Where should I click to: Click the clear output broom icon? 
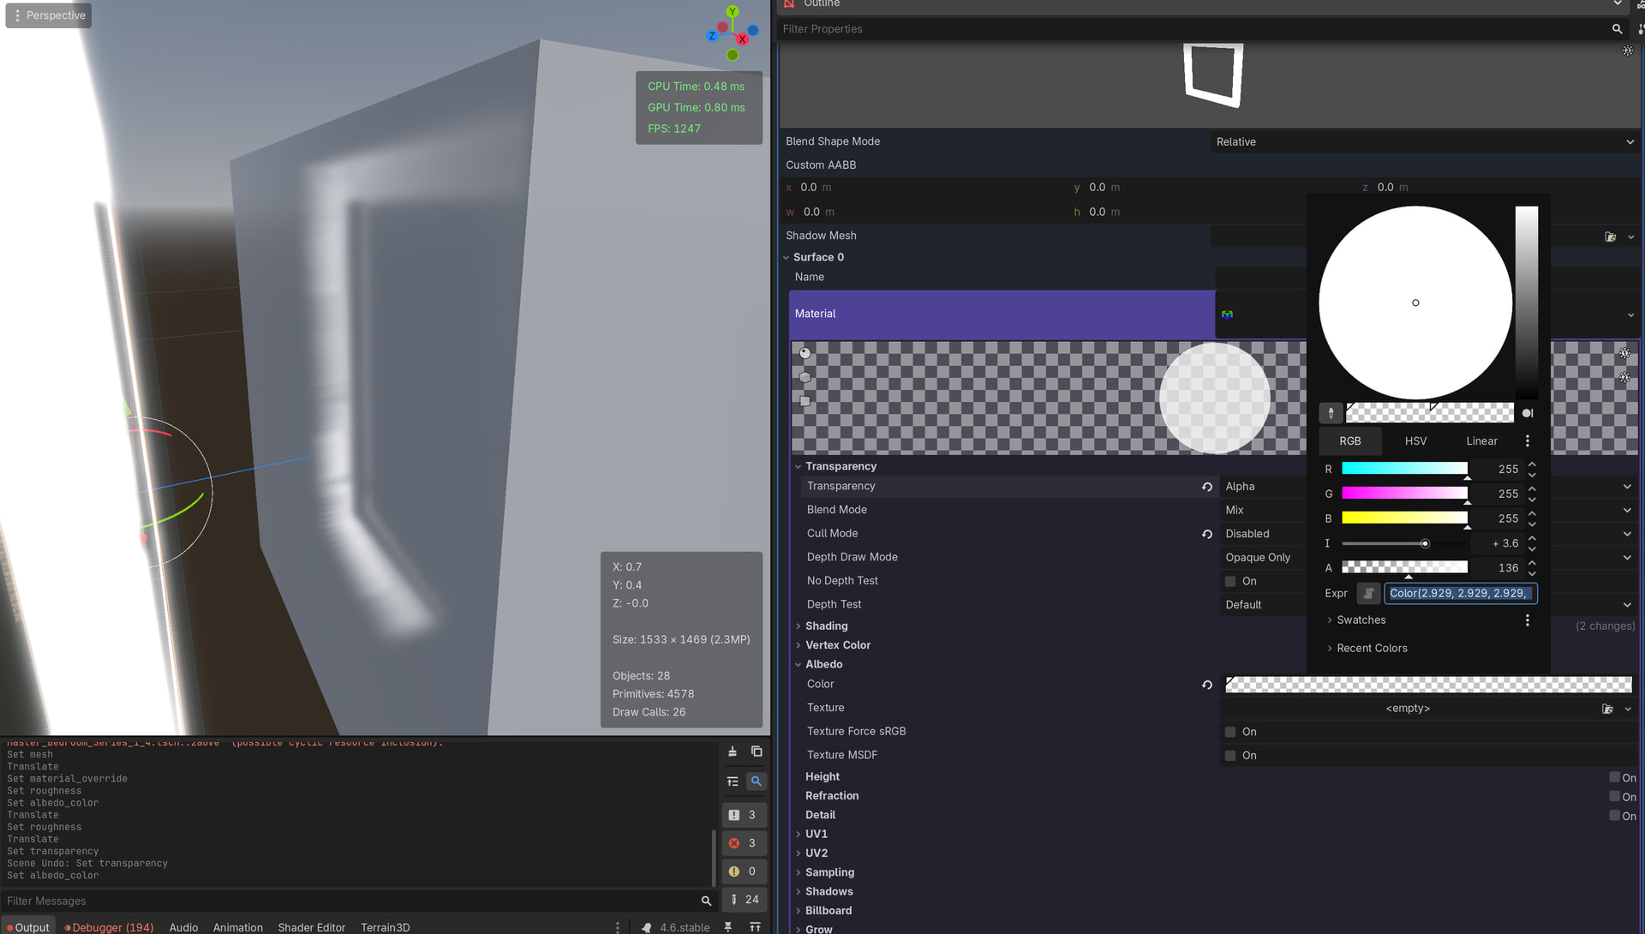click(733, 751)
